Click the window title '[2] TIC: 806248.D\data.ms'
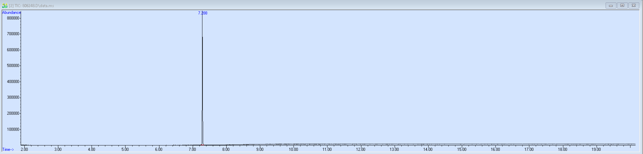This screenshot has height=154, width=643. click(x=31, y=6)
